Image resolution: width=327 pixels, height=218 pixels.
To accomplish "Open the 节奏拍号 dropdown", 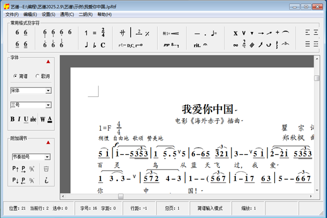I will coord(47,157).
